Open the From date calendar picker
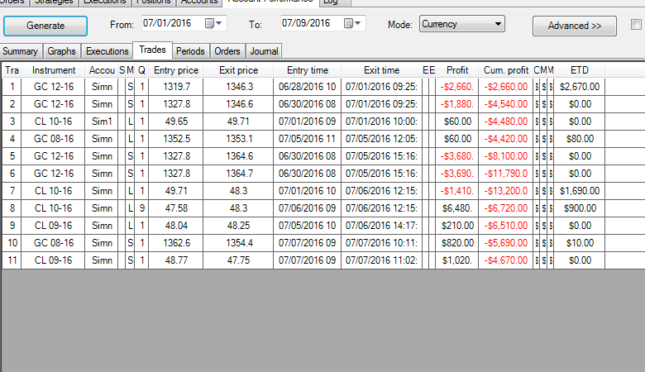This screenshot has height=372, width=645. click(214, 23)
